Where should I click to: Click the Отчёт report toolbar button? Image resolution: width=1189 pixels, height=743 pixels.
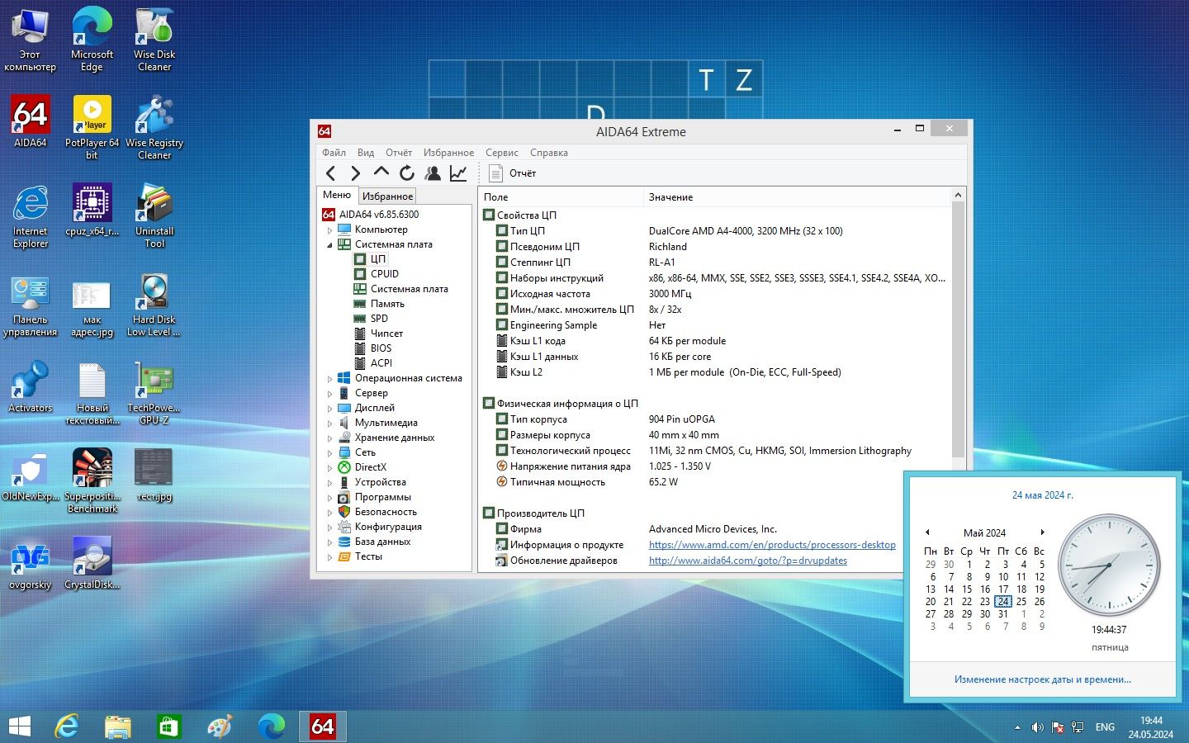[x=513, y=173]
